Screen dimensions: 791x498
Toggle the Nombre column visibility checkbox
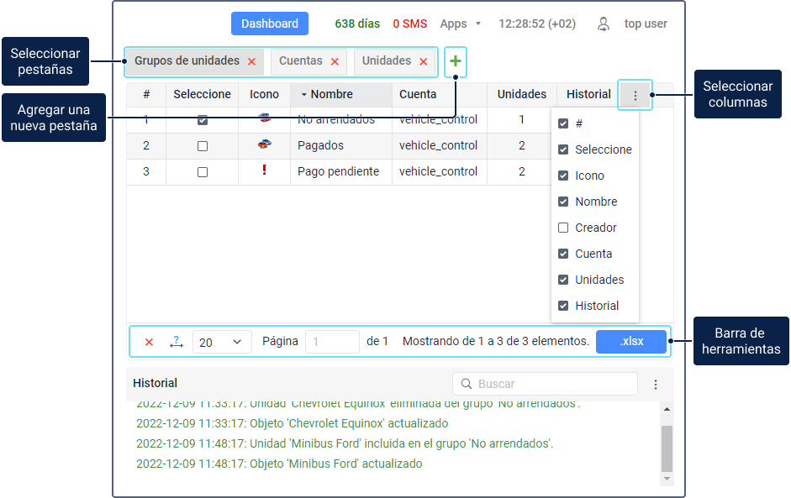pos(563,202)
